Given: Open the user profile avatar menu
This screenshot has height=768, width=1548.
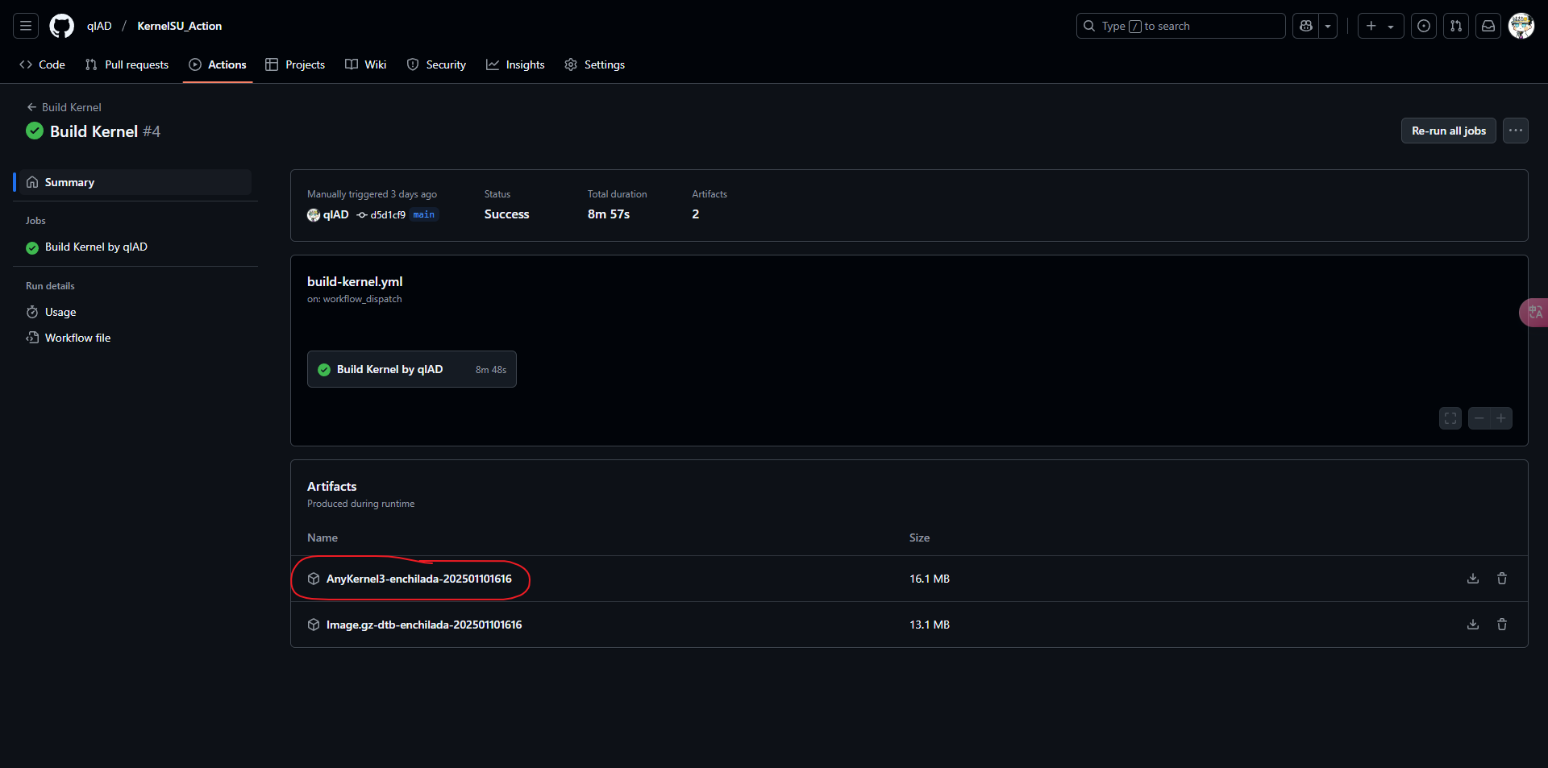Looking at the screenshot, I should coord(1521,26).
